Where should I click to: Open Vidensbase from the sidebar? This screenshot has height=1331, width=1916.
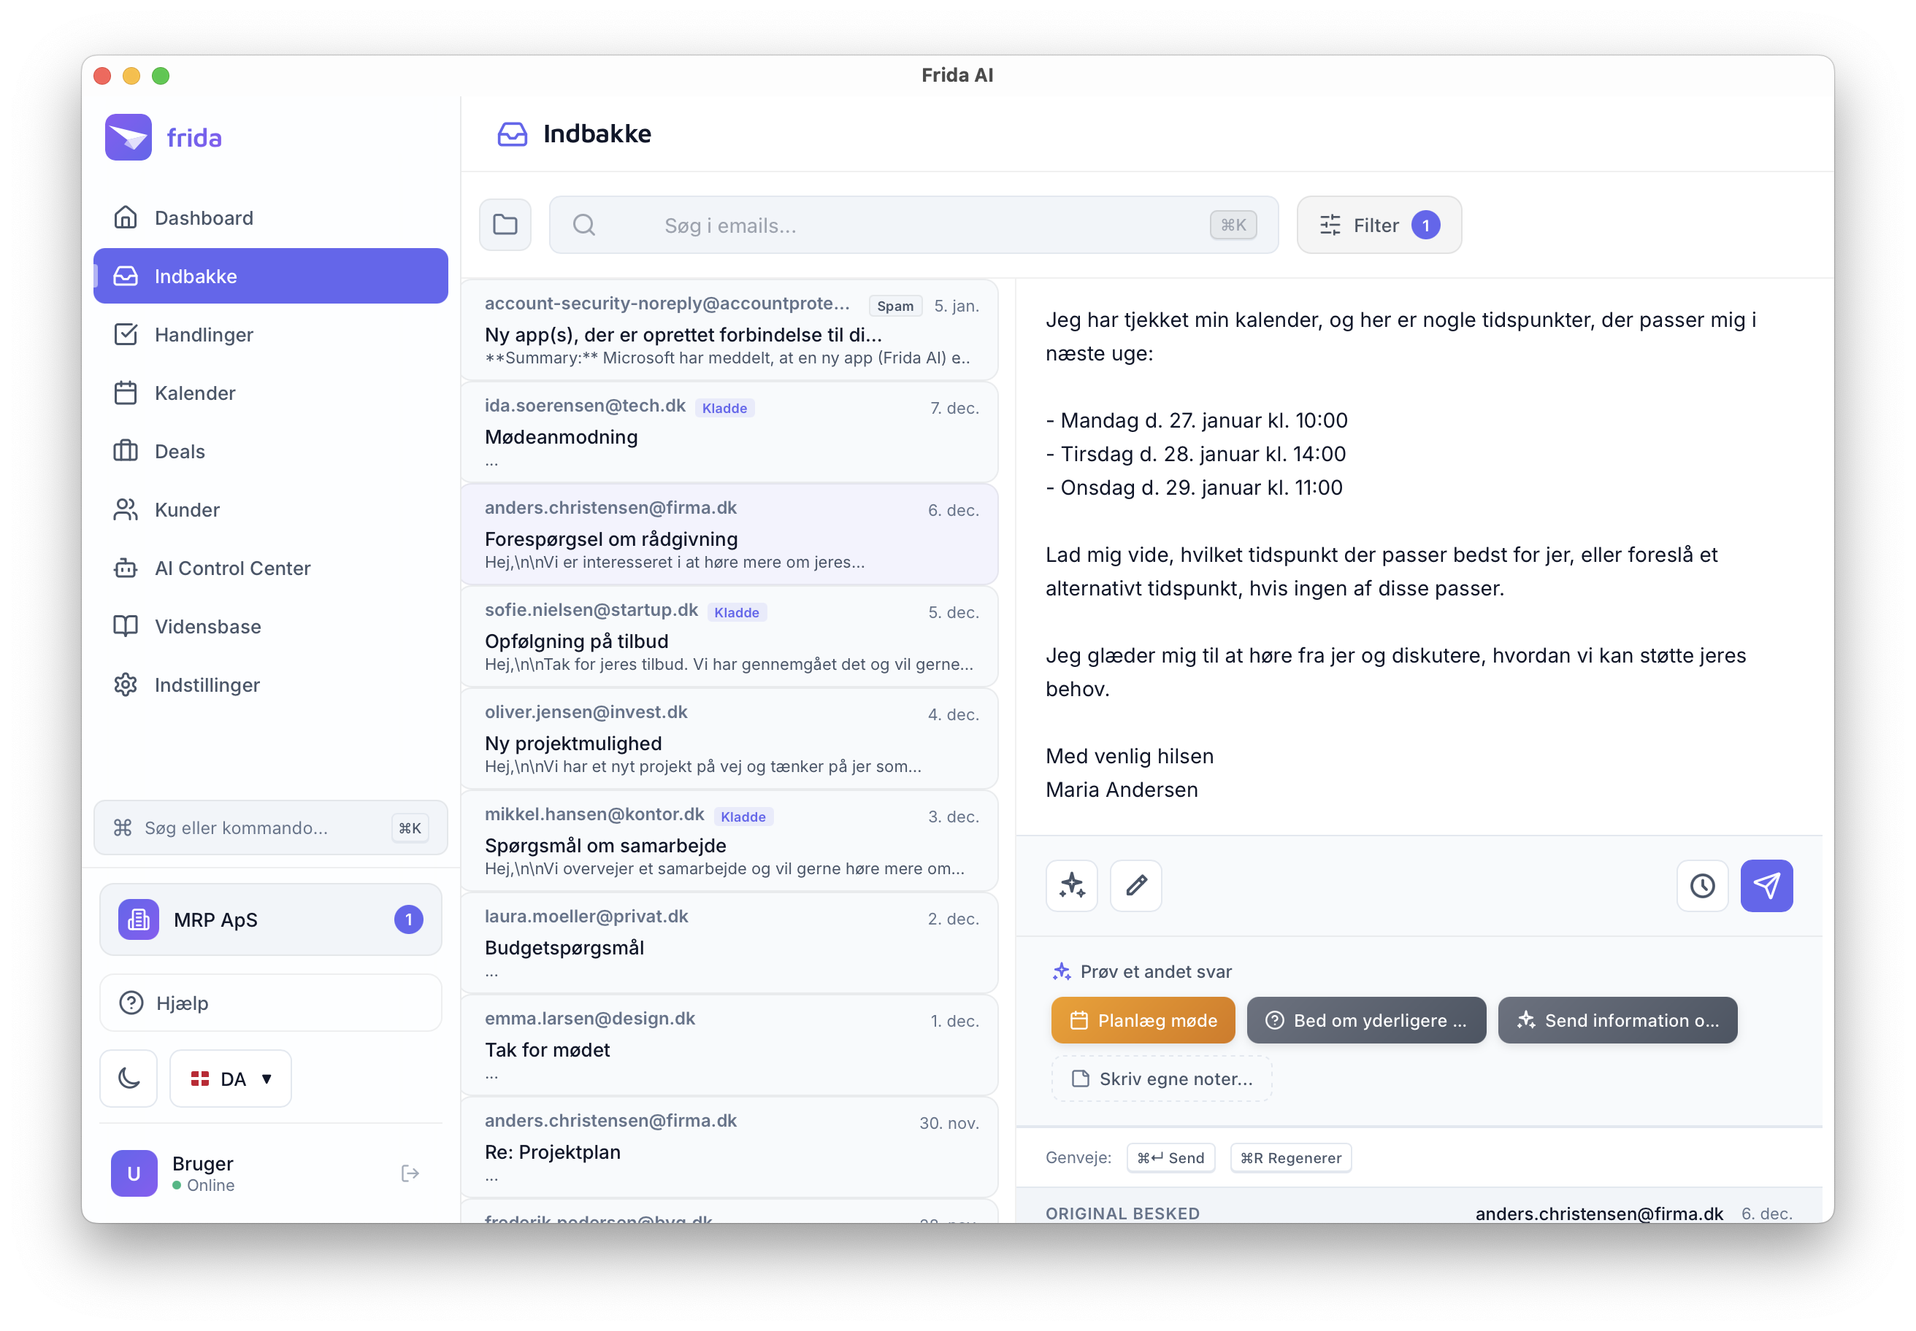tap(208, 626)
